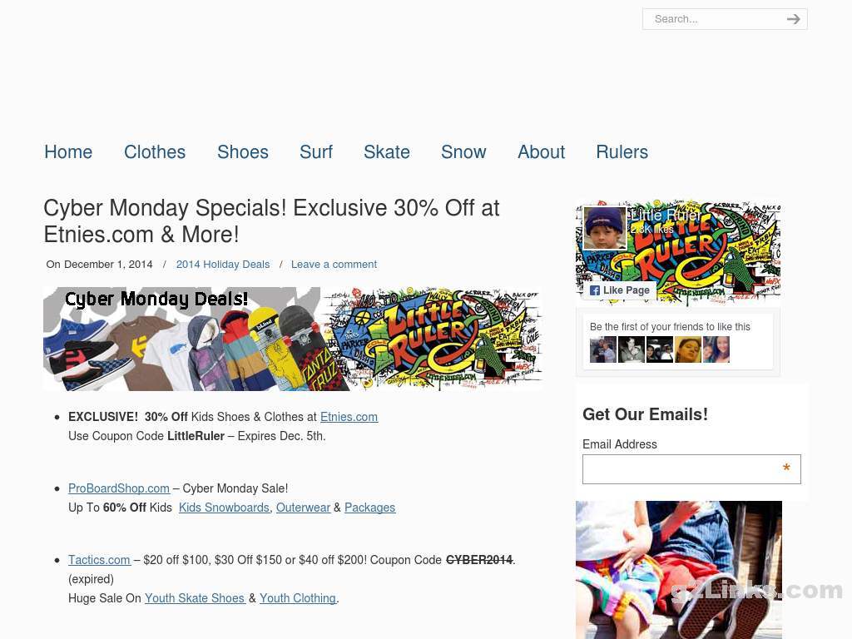
Task: Open the 2014 Holiday Deals category
Action: click(x=223, y=264)
